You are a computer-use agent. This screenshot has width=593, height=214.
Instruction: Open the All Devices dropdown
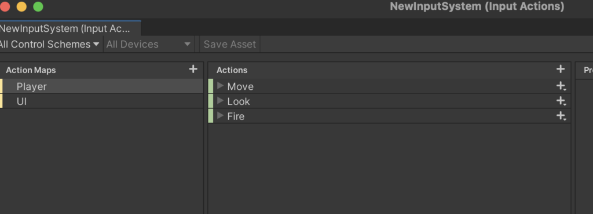click(149, 44)
